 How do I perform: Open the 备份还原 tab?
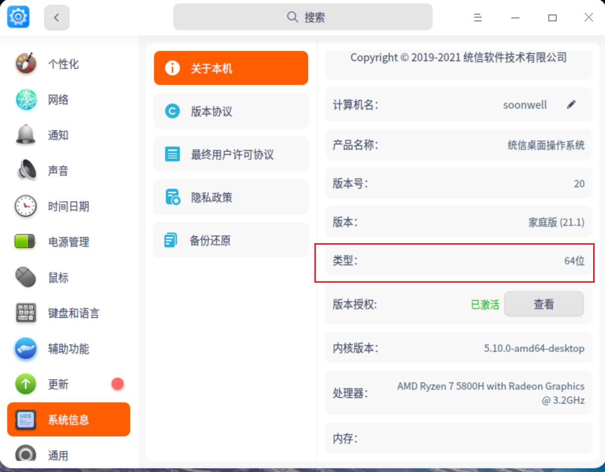tap(231, 240)
